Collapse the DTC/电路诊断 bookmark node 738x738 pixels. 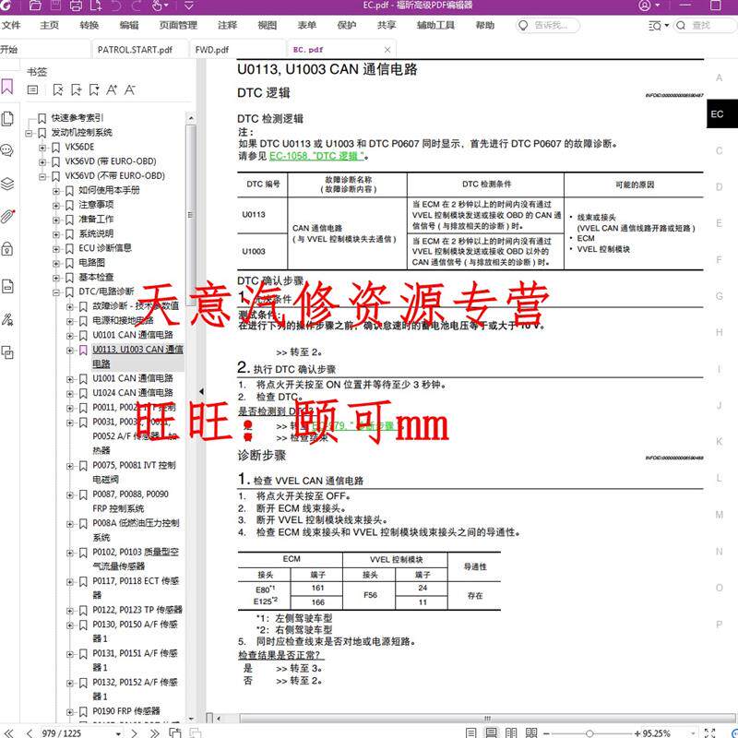pyautogui.click(x=56, y=292)
